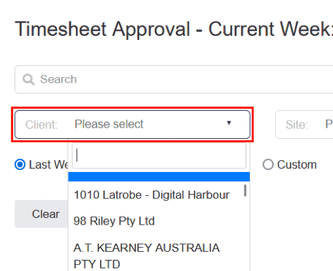Choose the blank blue highlighted option

click(159, 177)
